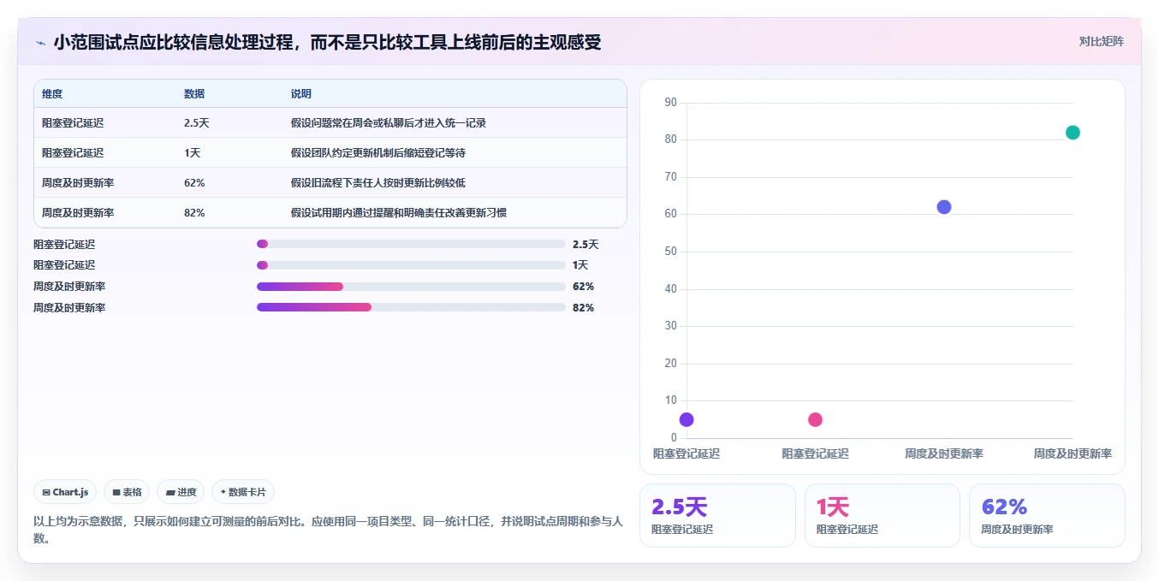Viewport: 1159px width, 581px height.
Task: Open the 2.5天 stat card
Action: pos(719,515)
